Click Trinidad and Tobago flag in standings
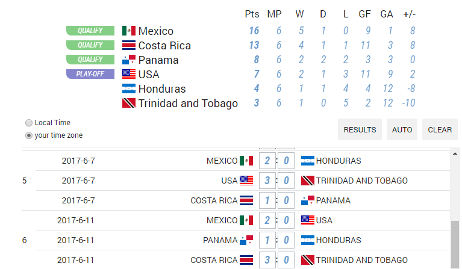 (x=129, y=103)
